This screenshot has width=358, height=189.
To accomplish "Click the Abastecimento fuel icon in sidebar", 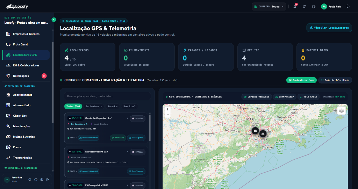I will click(8, 95).
